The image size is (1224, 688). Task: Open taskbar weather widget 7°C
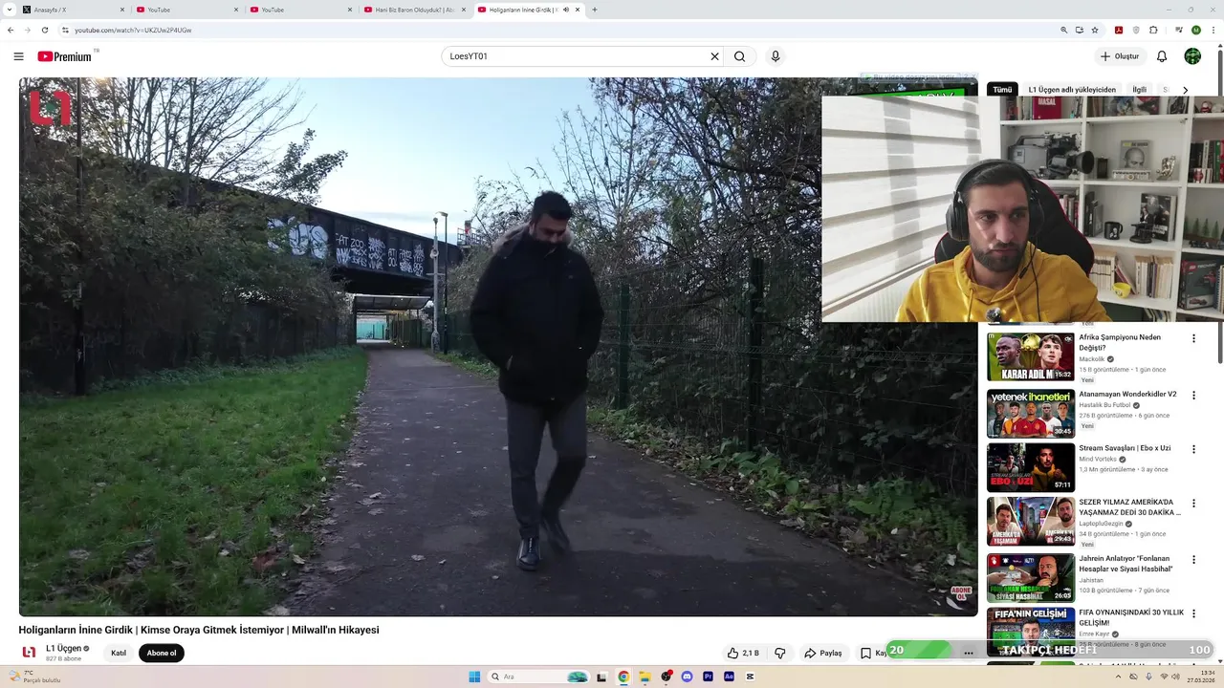33,677
